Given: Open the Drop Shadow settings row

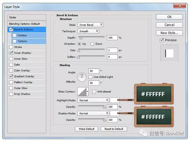Looking at the screenshot, I should (27, 94).
